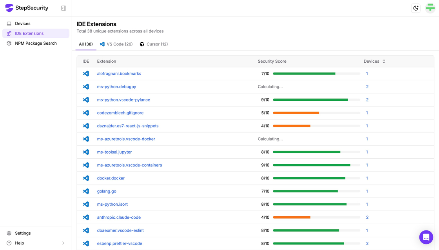Switch to the Cursor (12) tab
This screenshot has height=250, width=439.
click(154, 44)
